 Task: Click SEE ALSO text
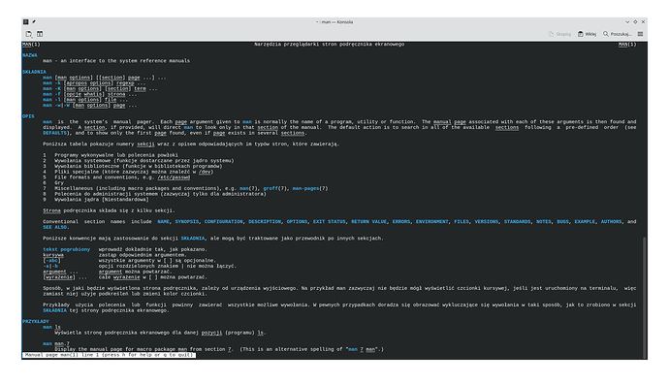click(x=55, y=228)
